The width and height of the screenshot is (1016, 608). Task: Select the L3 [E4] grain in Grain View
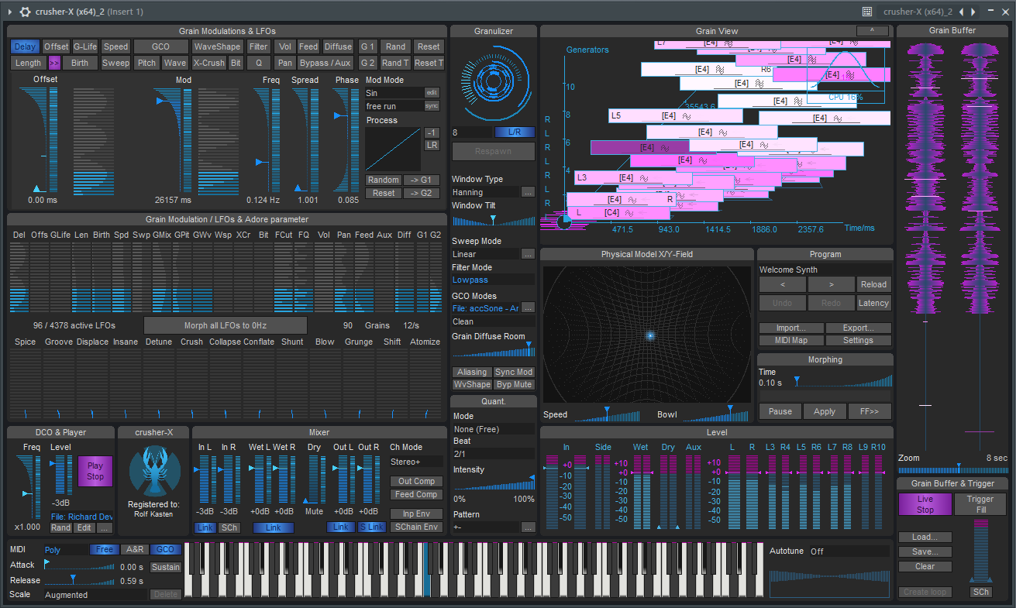[632, 178]
